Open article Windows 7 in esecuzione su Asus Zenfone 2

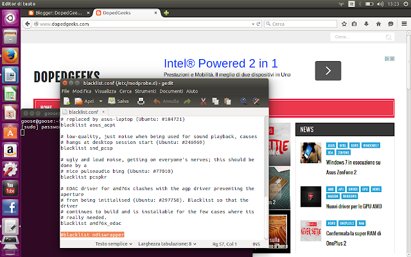[x=353, y=167]
